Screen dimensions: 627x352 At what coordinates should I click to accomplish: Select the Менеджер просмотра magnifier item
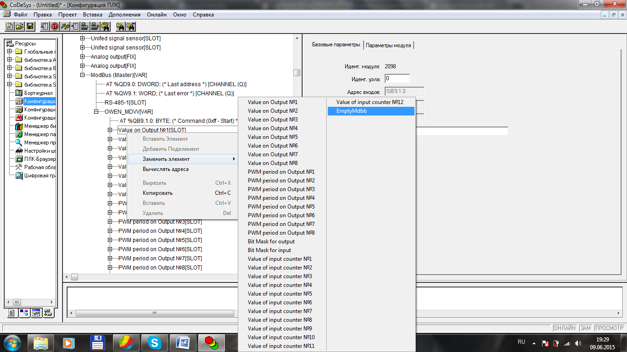click(35, 143)
